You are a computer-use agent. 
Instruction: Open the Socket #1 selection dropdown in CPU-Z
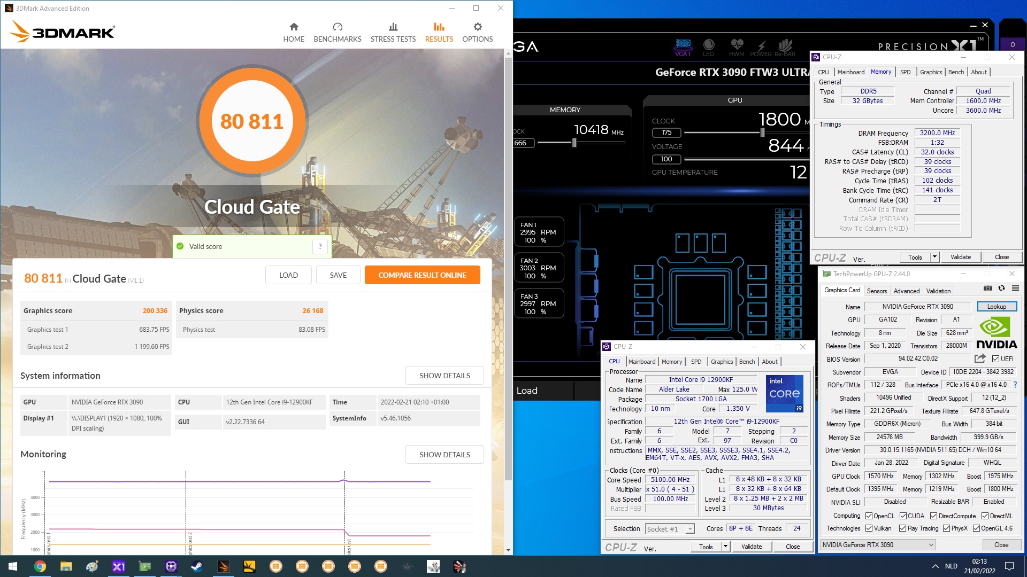670,529
